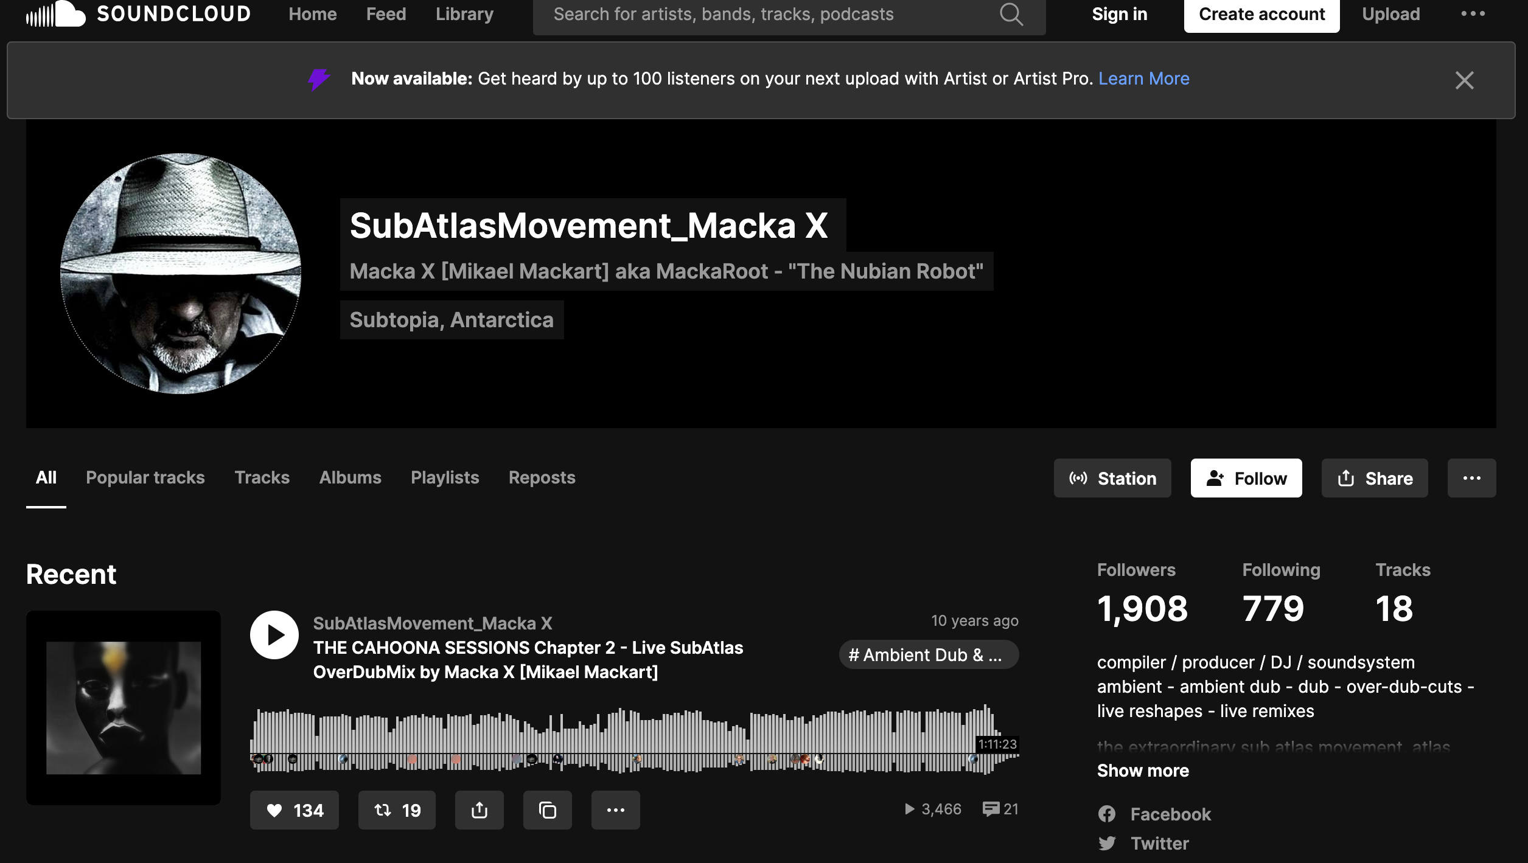Viewport: 1528px width, 863px height.
Task: Switch to Popular tracks tab
Action: point(145,478)
